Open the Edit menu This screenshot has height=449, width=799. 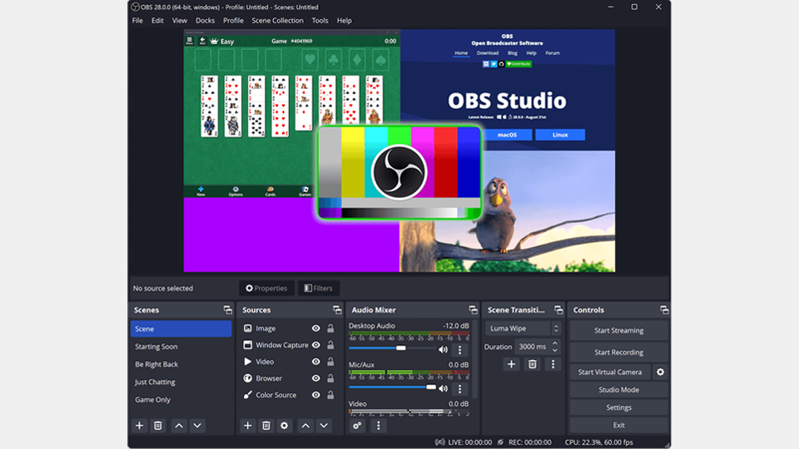tap(157, 20)
